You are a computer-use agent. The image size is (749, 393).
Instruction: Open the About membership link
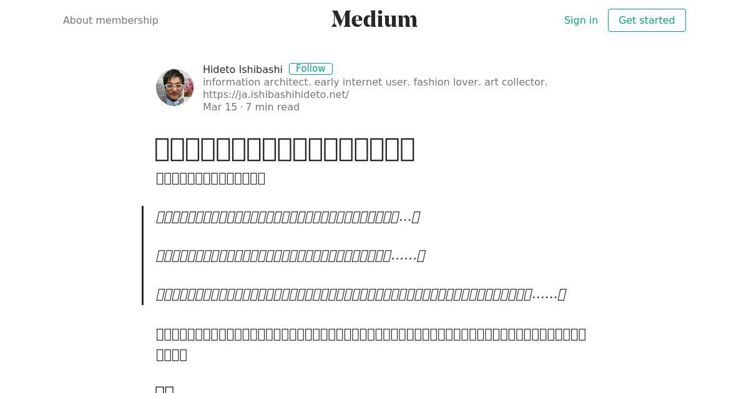coord(110,20)
